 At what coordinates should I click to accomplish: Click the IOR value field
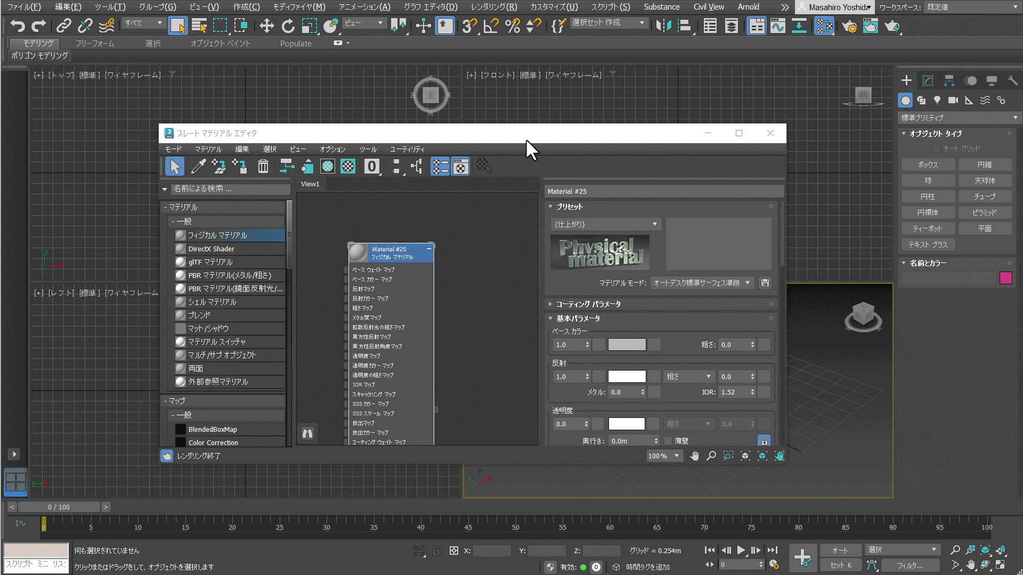(734, 392)
